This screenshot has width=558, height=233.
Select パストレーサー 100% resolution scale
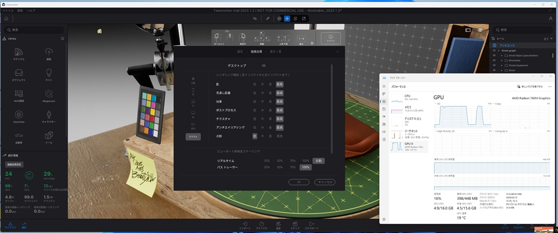coord(306,167)
